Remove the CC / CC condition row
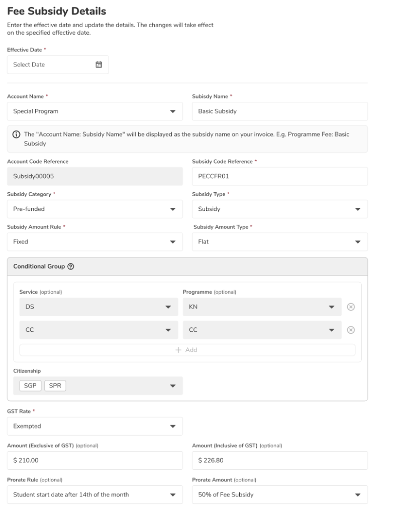This screenshot has height=529, width=398. pos(351,330)
